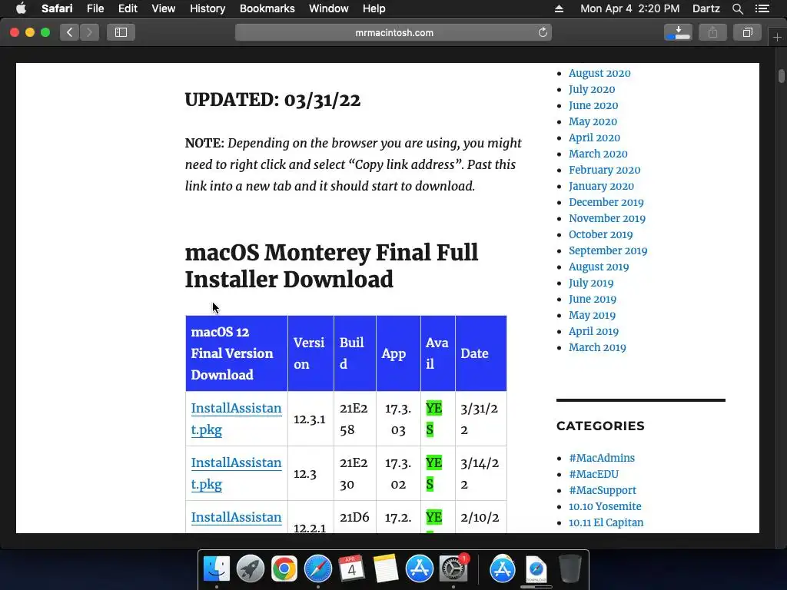This screenshot has height=590, width=787.
Task: Open the Safari download file in Dock
Action: tap(536, 569)
